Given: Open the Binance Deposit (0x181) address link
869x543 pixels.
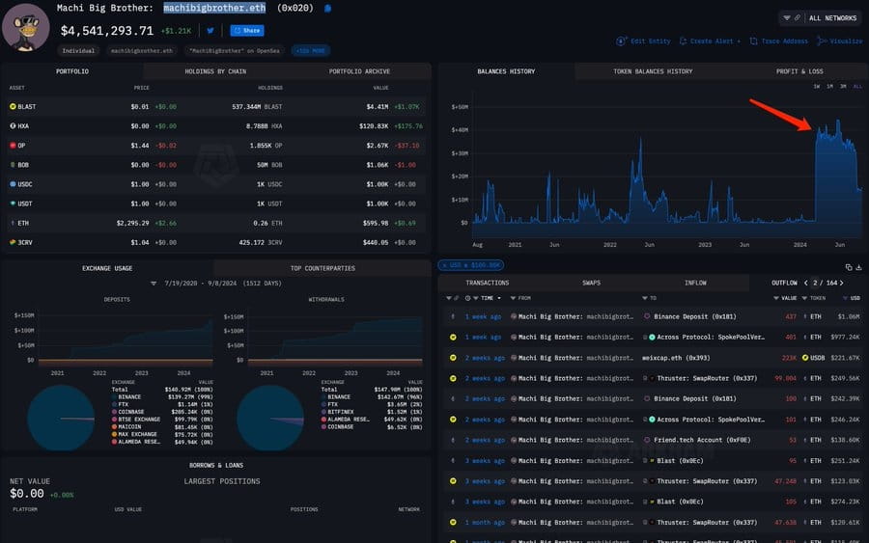Looking at the screenshot, I should pos(693,316).
